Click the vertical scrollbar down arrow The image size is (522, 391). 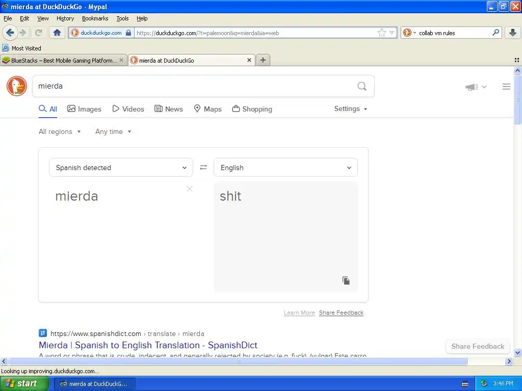[517, 353]
